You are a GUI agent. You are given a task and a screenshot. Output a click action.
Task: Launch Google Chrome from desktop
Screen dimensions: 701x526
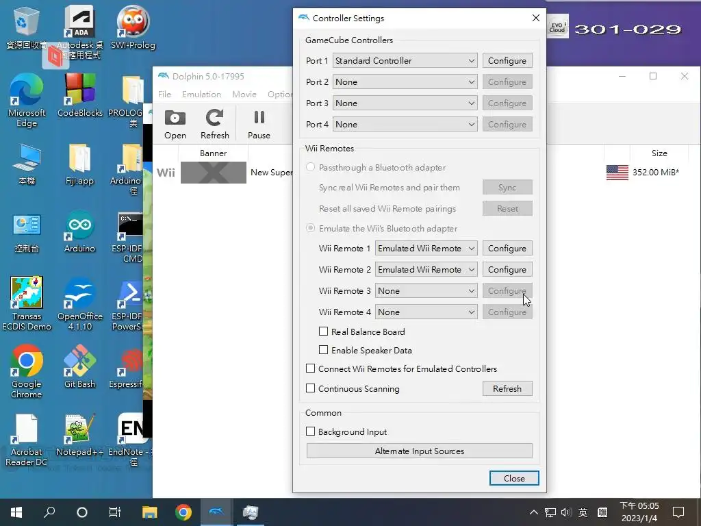[x=27, y=371]
